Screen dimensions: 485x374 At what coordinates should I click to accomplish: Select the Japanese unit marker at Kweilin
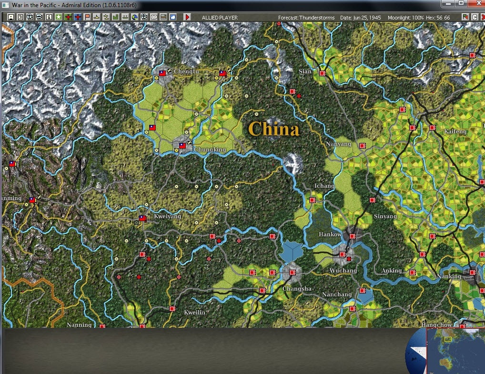point(172,309)
